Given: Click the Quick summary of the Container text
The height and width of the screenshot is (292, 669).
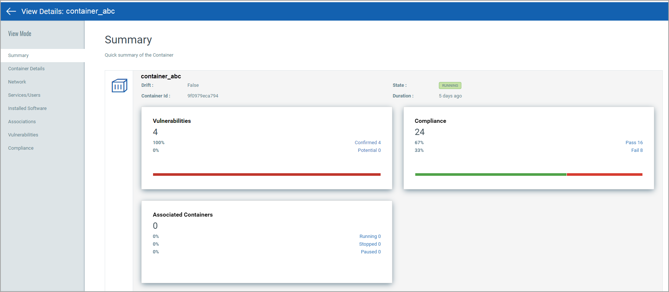Looking at the screenshot, I should click(x=139, y=55).
